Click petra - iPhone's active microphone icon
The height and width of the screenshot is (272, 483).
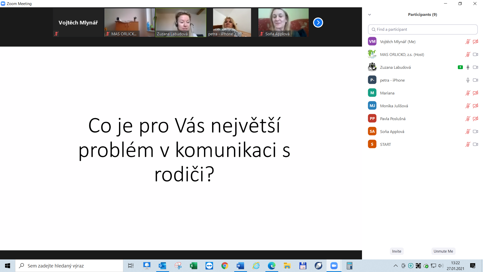468,80
